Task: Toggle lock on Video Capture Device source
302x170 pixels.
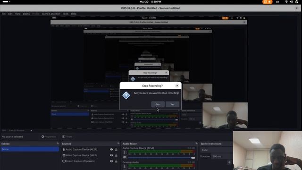Action: click(116, 155)
